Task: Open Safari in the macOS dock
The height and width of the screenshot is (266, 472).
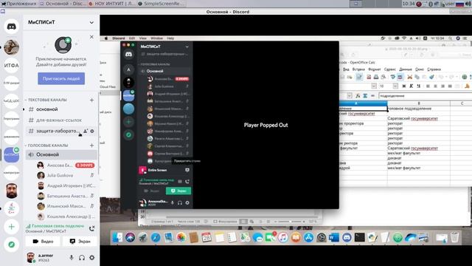Action: pos(156,238)
